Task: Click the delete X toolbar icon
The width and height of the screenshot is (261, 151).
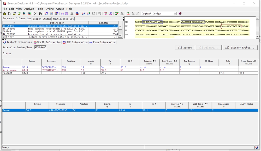Action: 35,14
